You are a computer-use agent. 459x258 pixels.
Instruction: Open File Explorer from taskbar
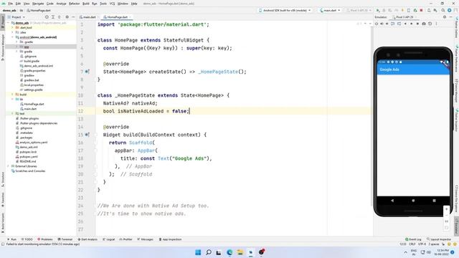click(x=240, y=252)
